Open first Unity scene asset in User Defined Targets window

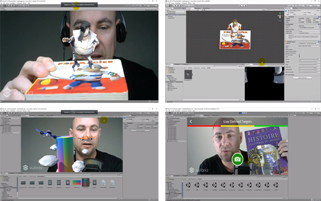pyautogui.click(x=188, y=185)
